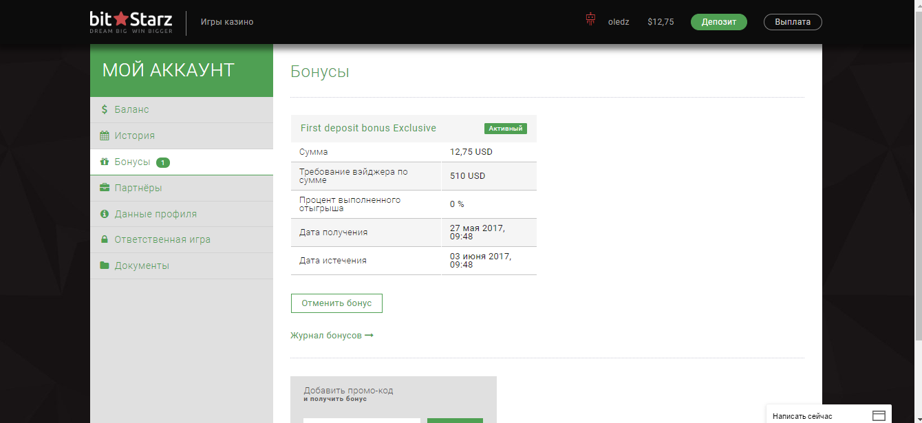Click the oledz username
Screen dimensions: 922x423
click(619, 22)
